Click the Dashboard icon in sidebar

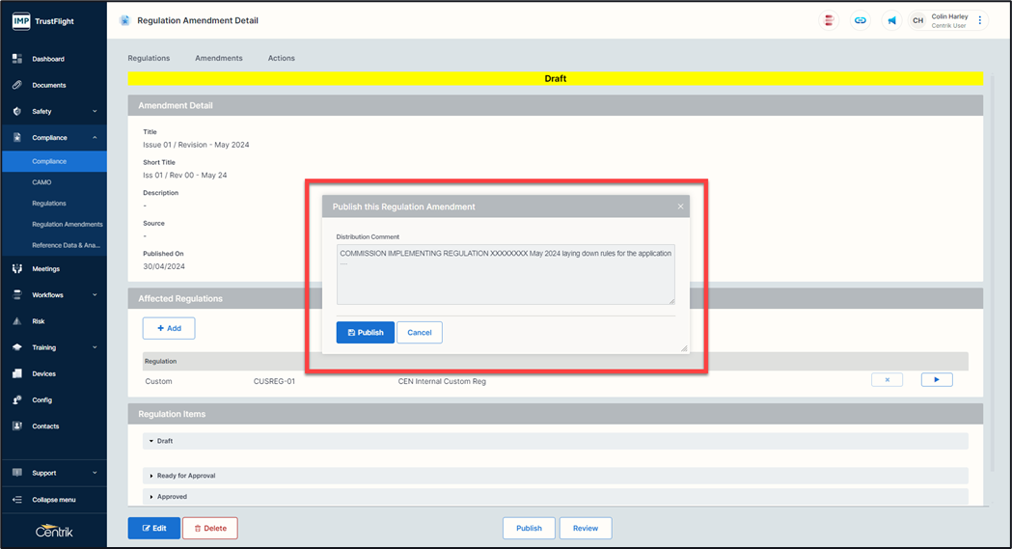(17, 59)
